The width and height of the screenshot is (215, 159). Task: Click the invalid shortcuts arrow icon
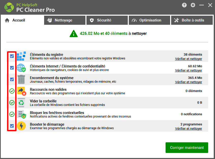pyautogui.click(x=22, y=91)
